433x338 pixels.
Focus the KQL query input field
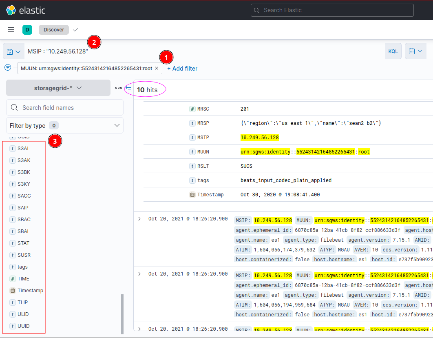pos(204,51)
